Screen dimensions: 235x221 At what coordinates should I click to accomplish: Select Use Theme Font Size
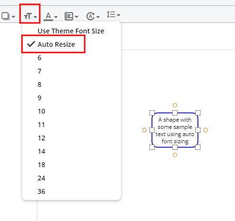pos(71,31)
